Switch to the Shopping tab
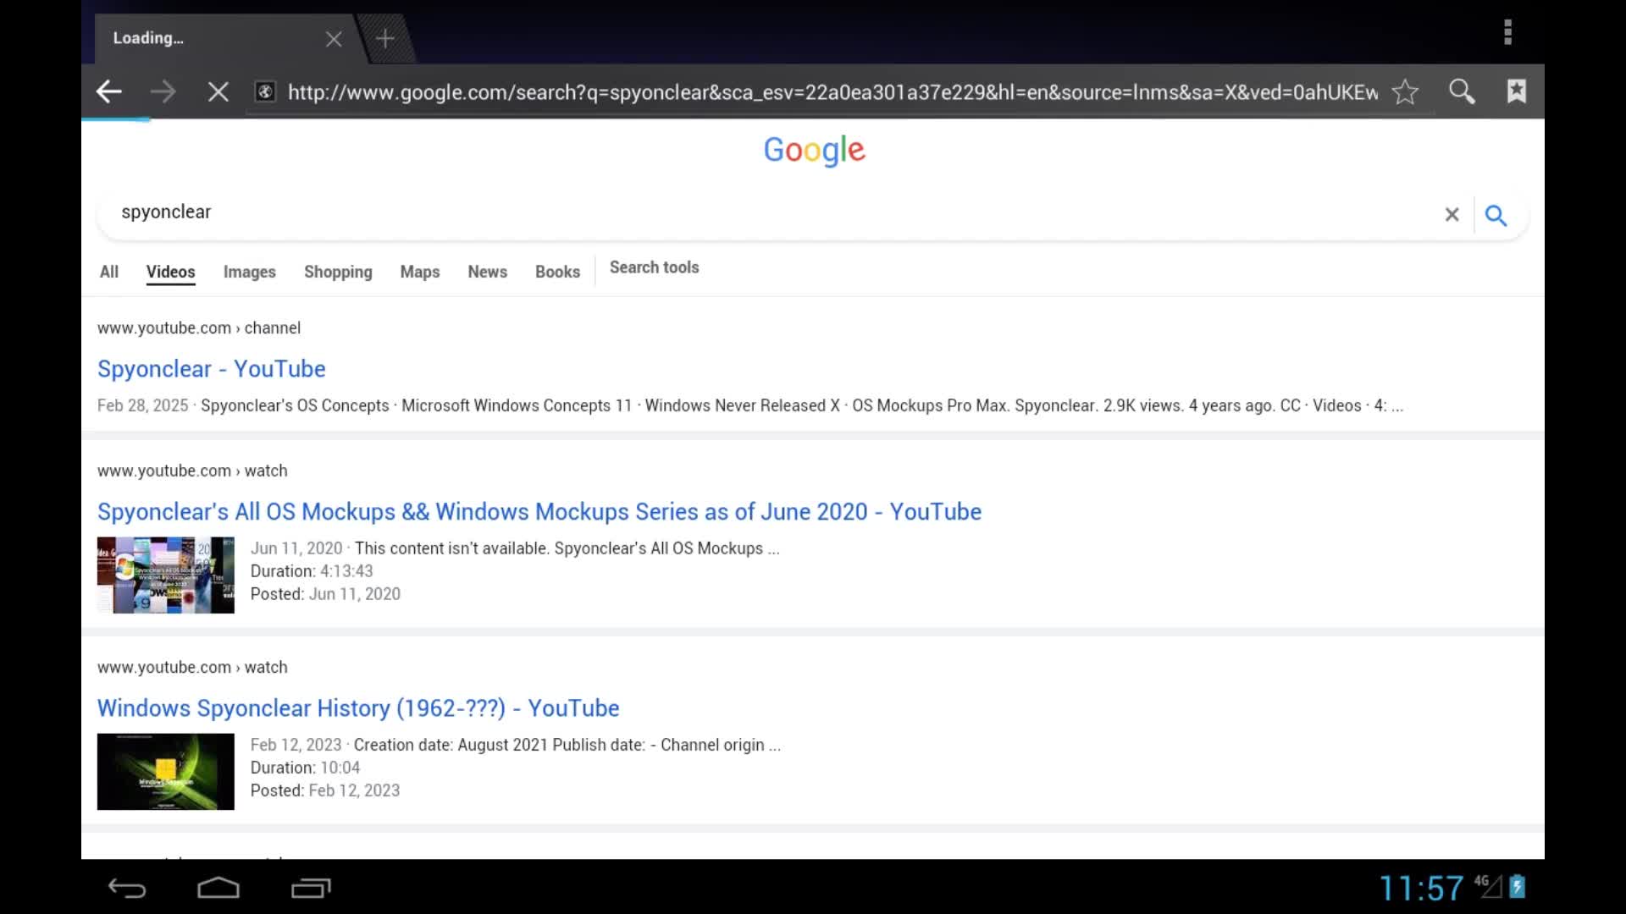 tap(338, 272)
